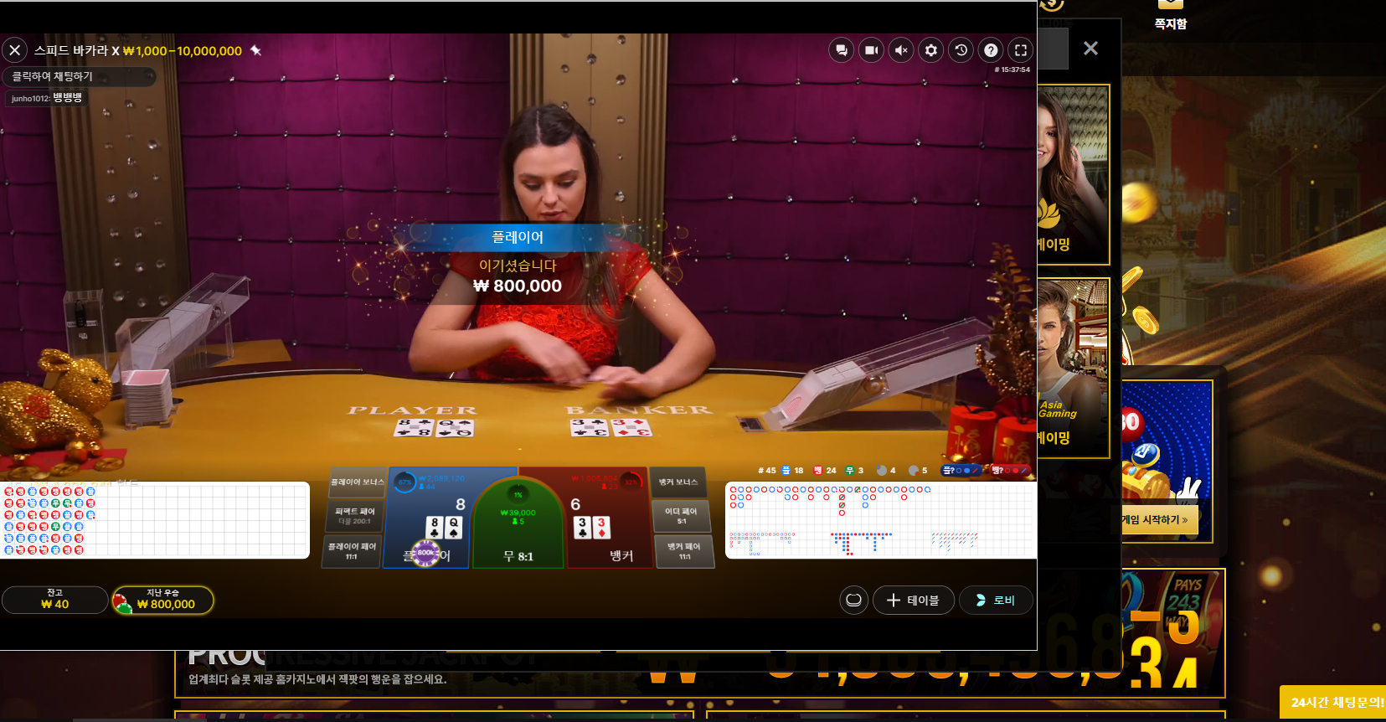Screen dimensions: 1386x722
Task: Place a bet on 퍼펙트 페어 200:1
Action: [355, 516]
